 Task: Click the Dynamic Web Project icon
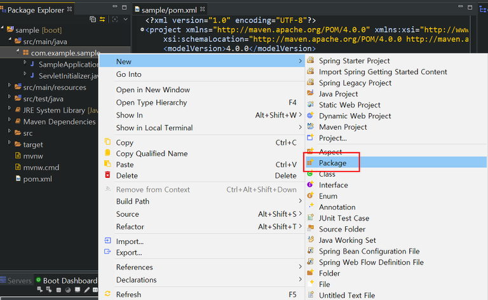click(x=310, y=116)
